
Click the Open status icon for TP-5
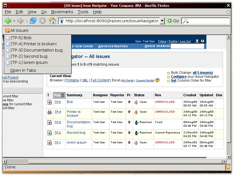click(x=136, y=102)
